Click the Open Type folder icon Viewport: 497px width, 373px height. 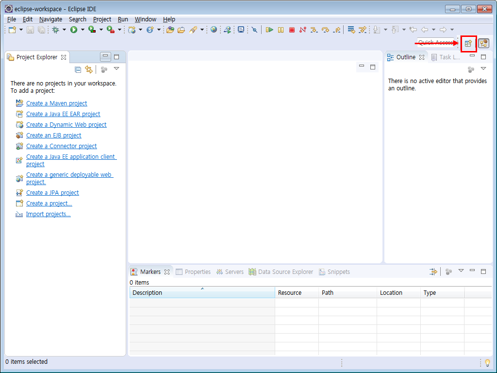click(x=170, y=30)
